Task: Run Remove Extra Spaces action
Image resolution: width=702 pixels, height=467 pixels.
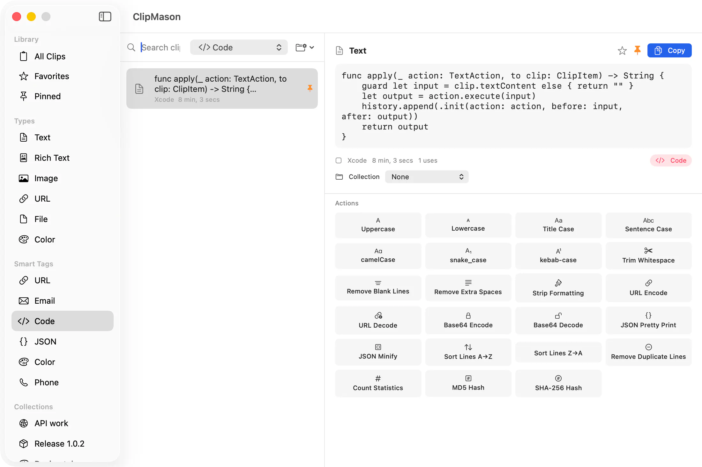Action: click(468, 288)
